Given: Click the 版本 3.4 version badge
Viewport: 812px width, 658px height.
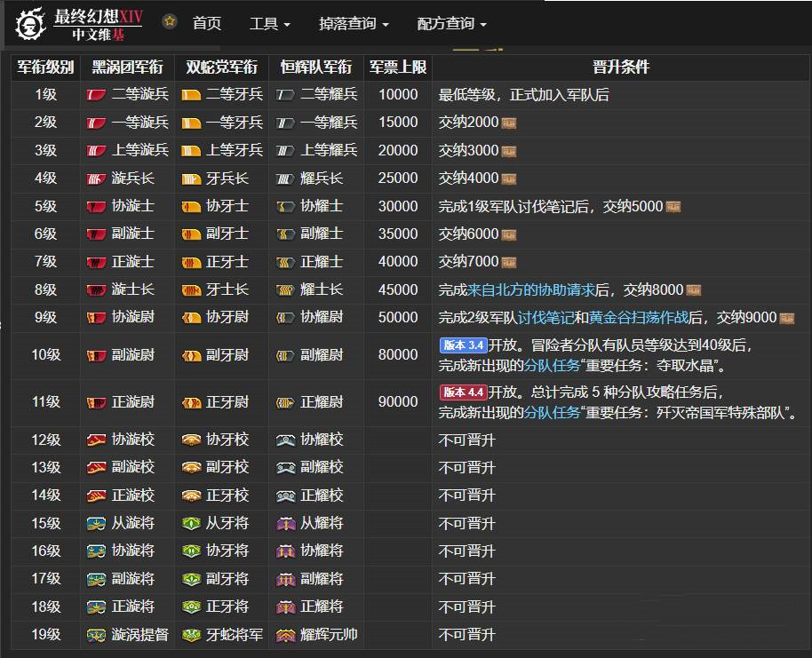Looking at the screenshot, I should coord(463,345).
